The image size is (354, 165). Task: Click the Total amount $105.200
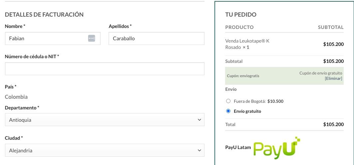pyautogui.click(x=333, y=124)
